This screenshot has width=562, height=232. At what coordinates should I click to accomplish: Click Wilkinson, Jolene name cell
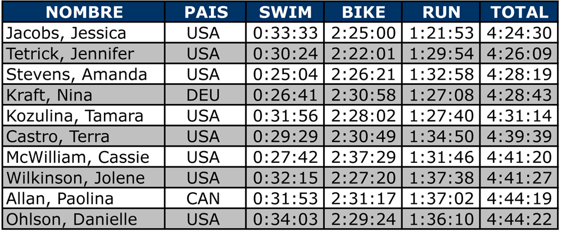click(84, 178)
